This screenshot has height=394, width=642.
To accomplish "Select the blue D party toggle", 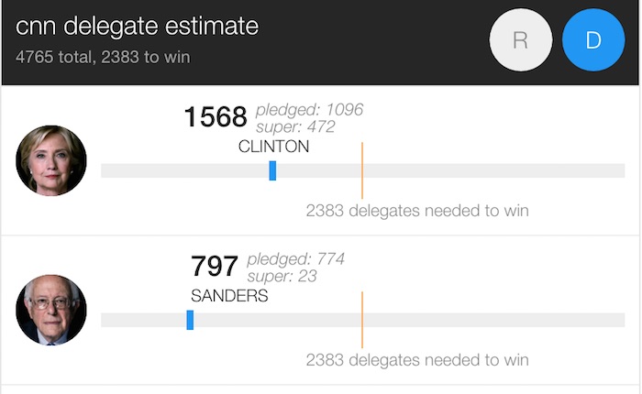I will pos(592,41).
